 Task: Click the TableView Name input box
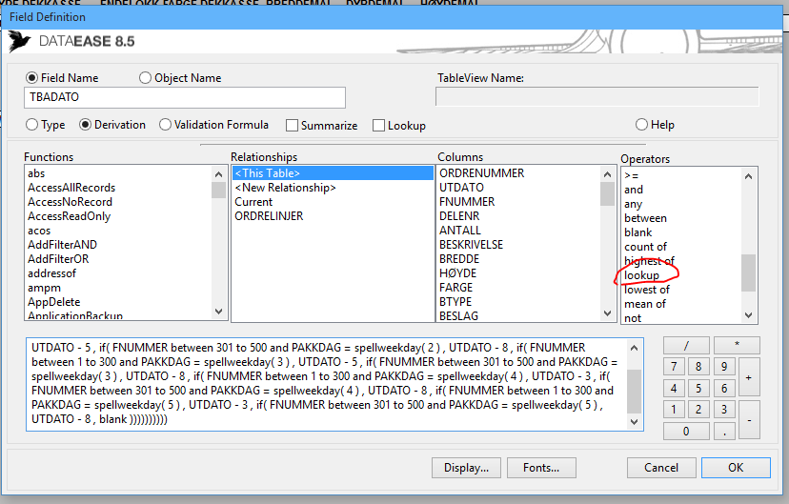click(597, 96)
